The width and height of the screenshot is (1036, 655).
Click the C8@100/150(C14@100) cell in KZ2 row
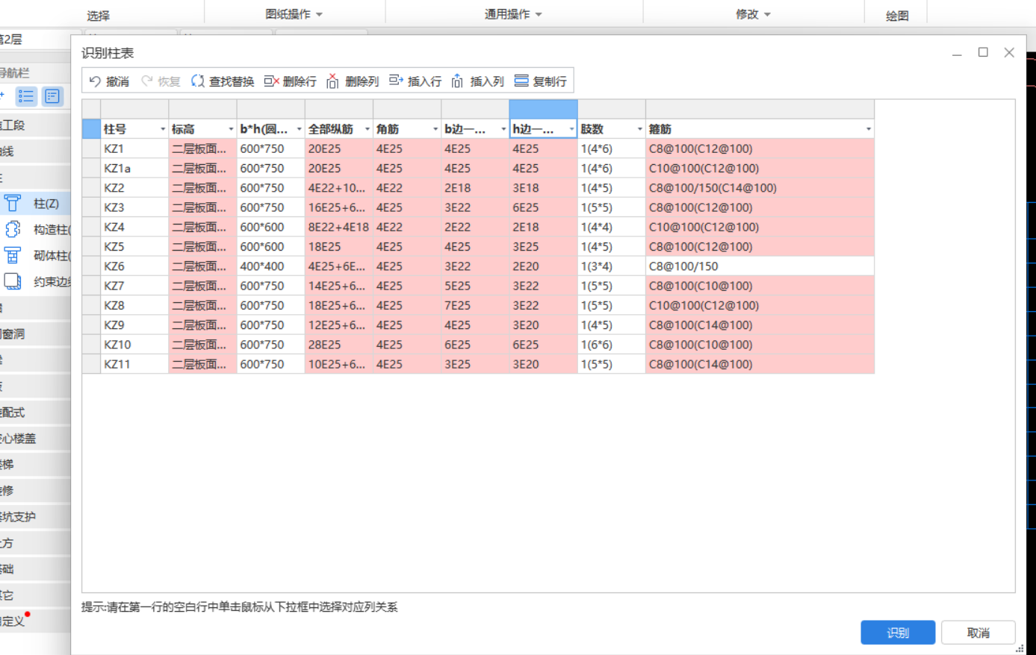coord(760,188)
